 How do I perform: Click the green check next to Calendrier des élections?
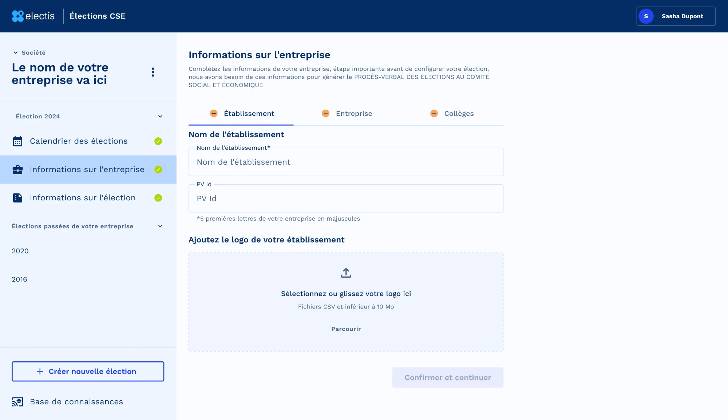coord(158,141)
